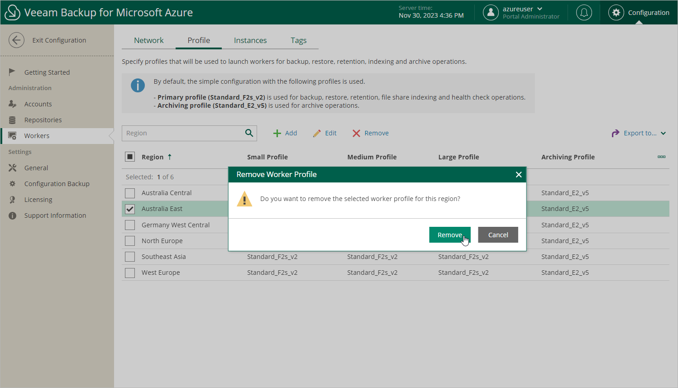The height and width of the screenshot is (388, 678).
Task: Click the Accounts sidebar icon
Action: [12, 104]
